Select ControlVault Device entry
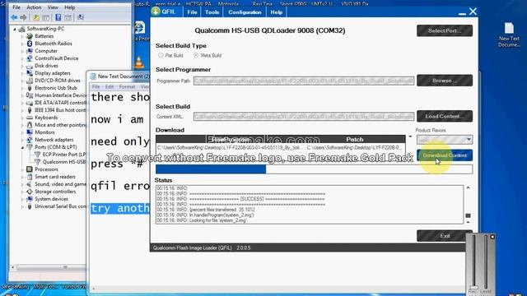This screenshot has width=527, height=296. 57,58
